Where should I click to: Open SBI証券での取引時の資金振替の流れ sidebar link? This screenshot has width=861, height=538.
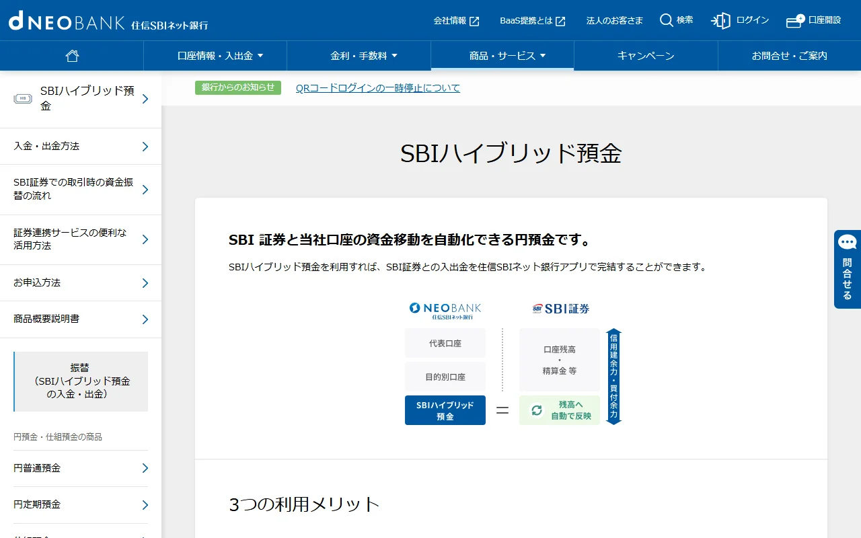[81, 190]
